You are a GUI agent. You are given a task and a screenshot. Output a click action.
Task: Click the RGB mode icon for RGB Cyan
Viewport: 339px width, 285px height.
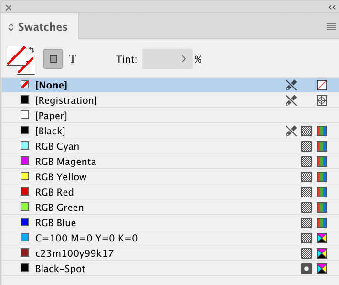pos(323,146)
